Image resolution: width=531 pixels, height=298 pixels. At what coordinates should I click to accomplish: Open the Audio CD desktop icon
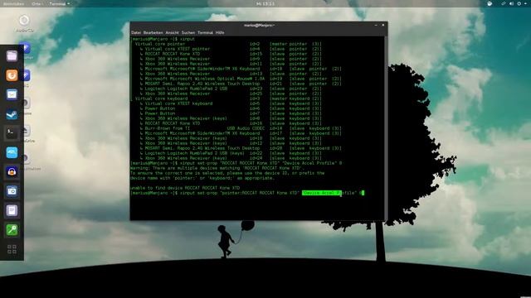[24, 23]
